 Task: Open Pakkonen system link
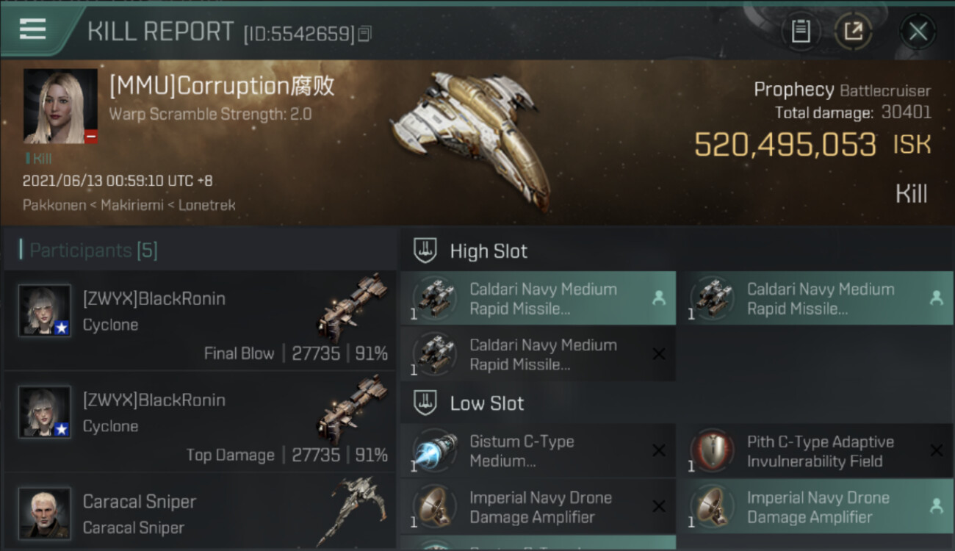[x=54, y=205]
